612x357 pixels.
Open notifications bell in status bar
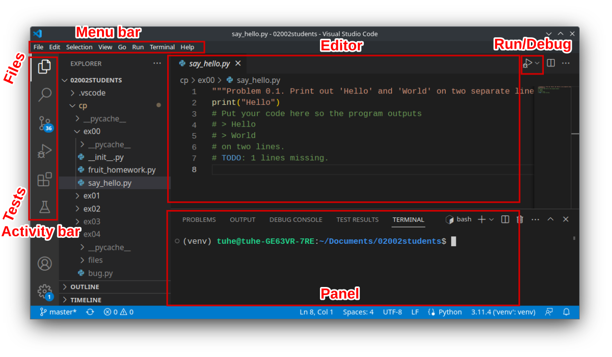pyautogui.click(x=566, y=312)
